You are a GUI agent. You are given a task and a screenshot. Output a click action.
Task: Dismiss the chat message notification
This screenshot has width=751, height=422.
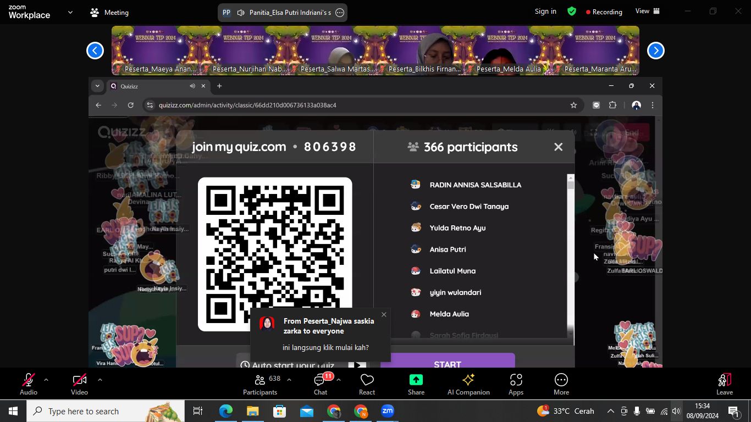click(384, 314)
